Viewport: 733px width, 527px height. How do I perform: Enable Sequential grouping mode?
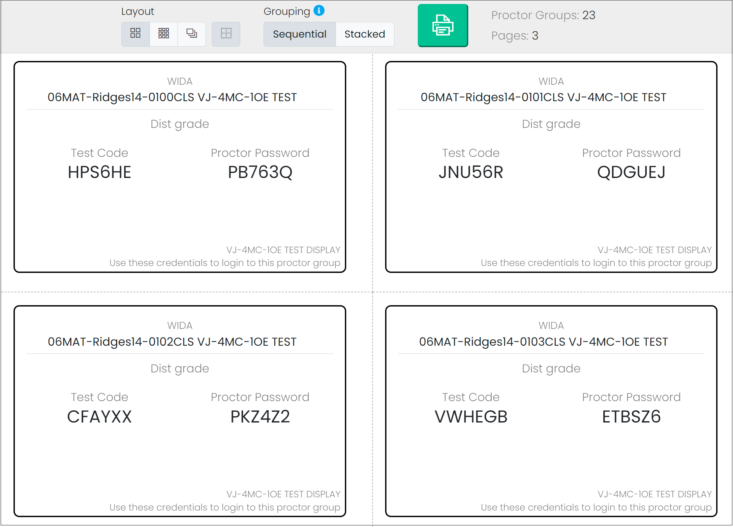[x=299, y=34]
